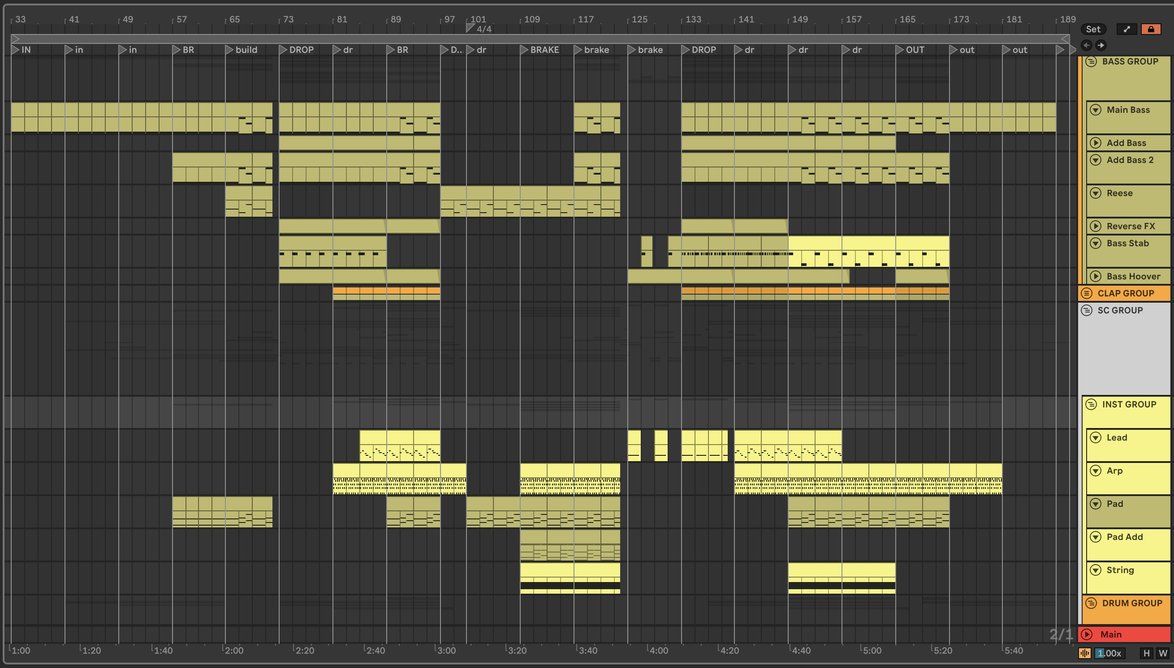Viewport: 1174px width, 668px height.
Task: Click the build locator triangle at bar 65
Action: click(x=229, y=50)
